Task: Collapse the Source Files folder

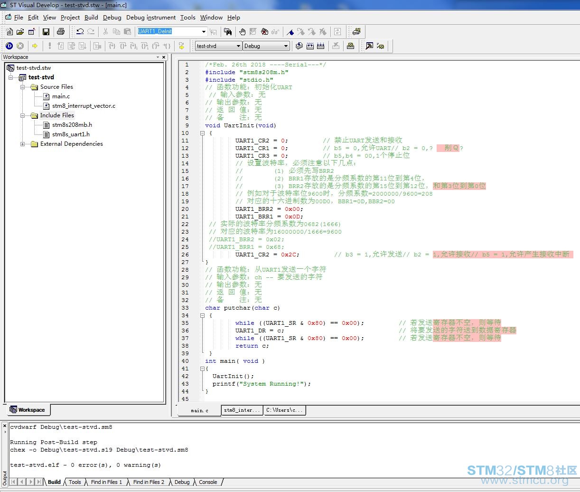Action: [22, 87]
